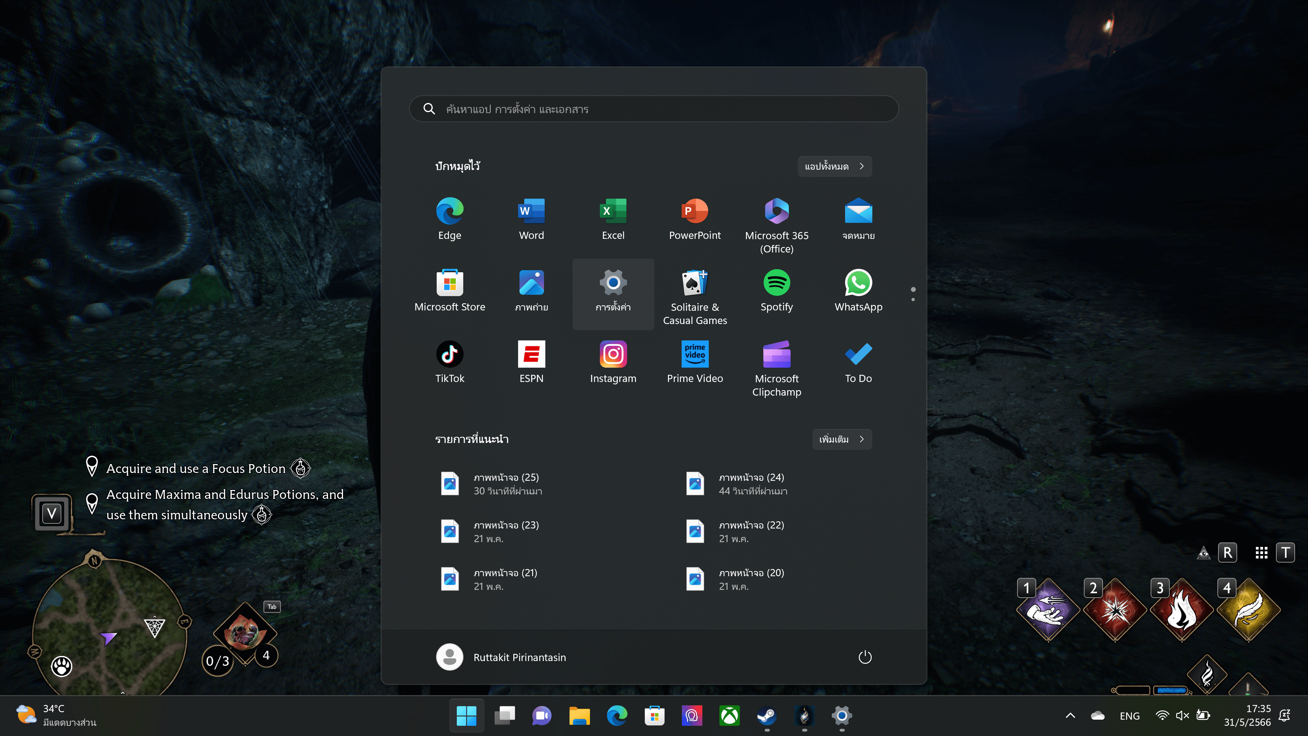Open recommended file ภาพหน้าจอ (25)

(531, 484)
